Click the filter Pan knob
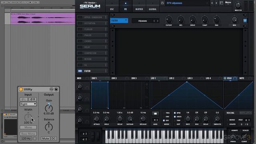Screen dimensions: 256x144 [x=216, y=20]
